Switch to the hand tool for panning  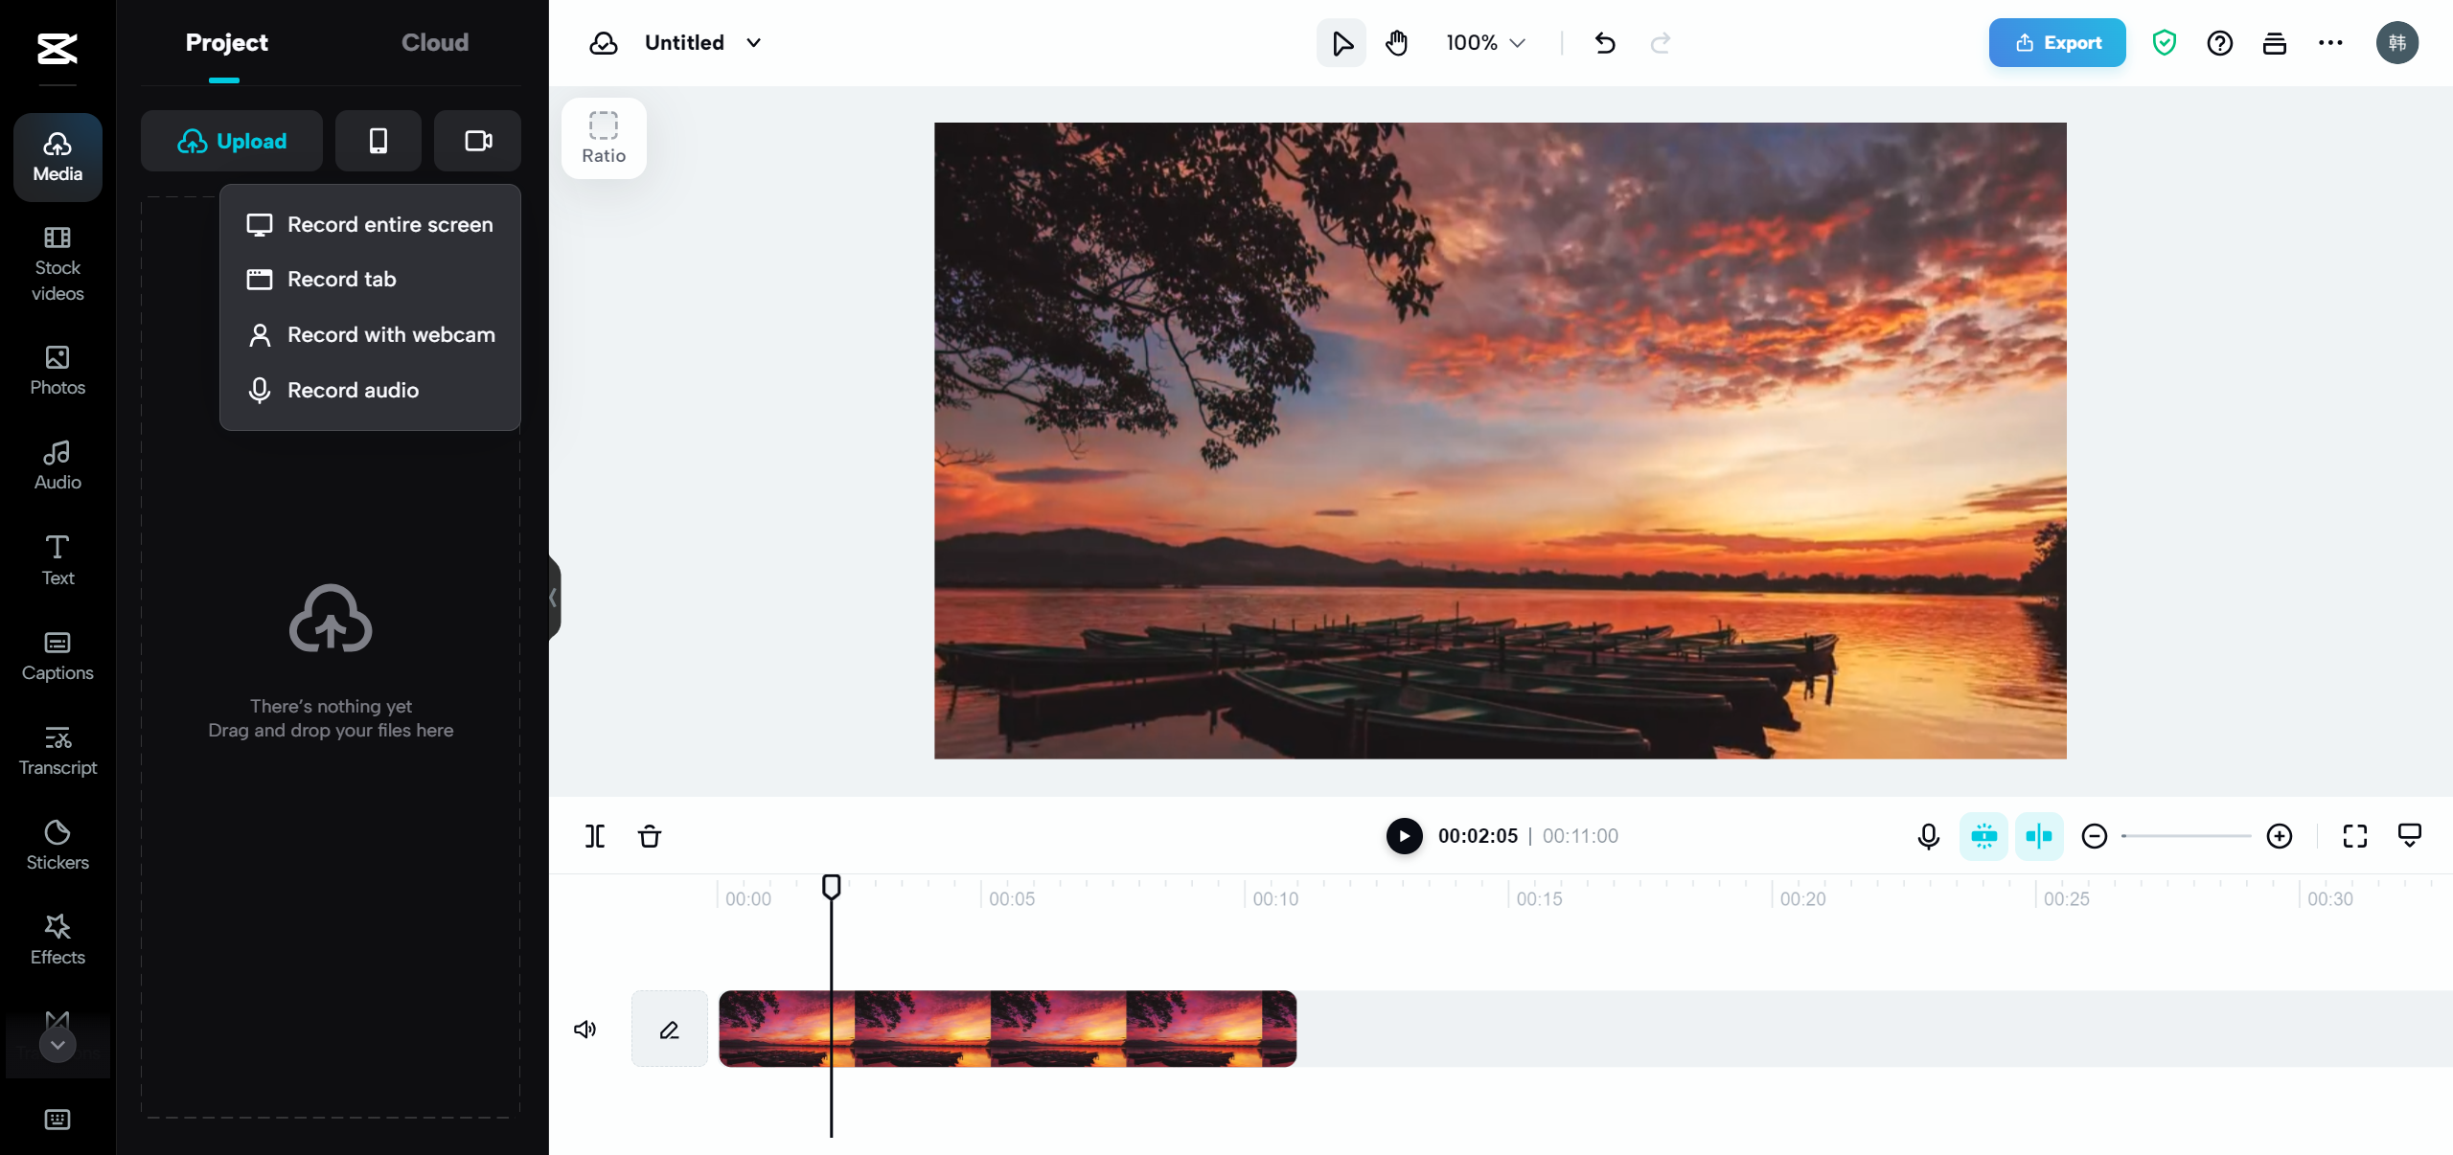click(x=1396, y=42)
